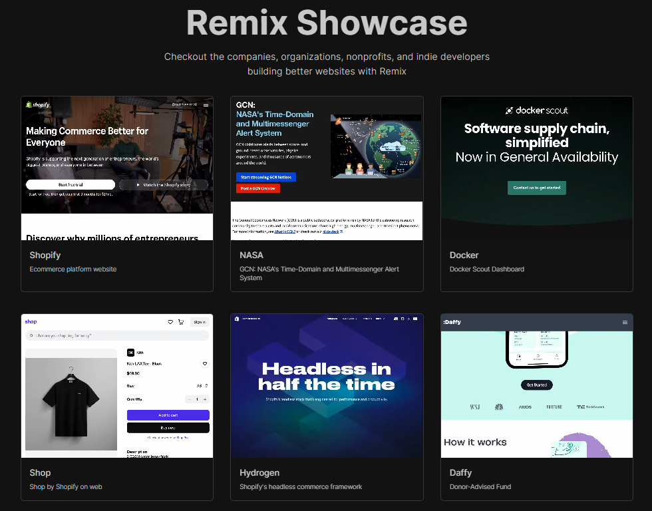
Task: Click 'Making Commerce Better for Everyone' headline
Action: 87,137
